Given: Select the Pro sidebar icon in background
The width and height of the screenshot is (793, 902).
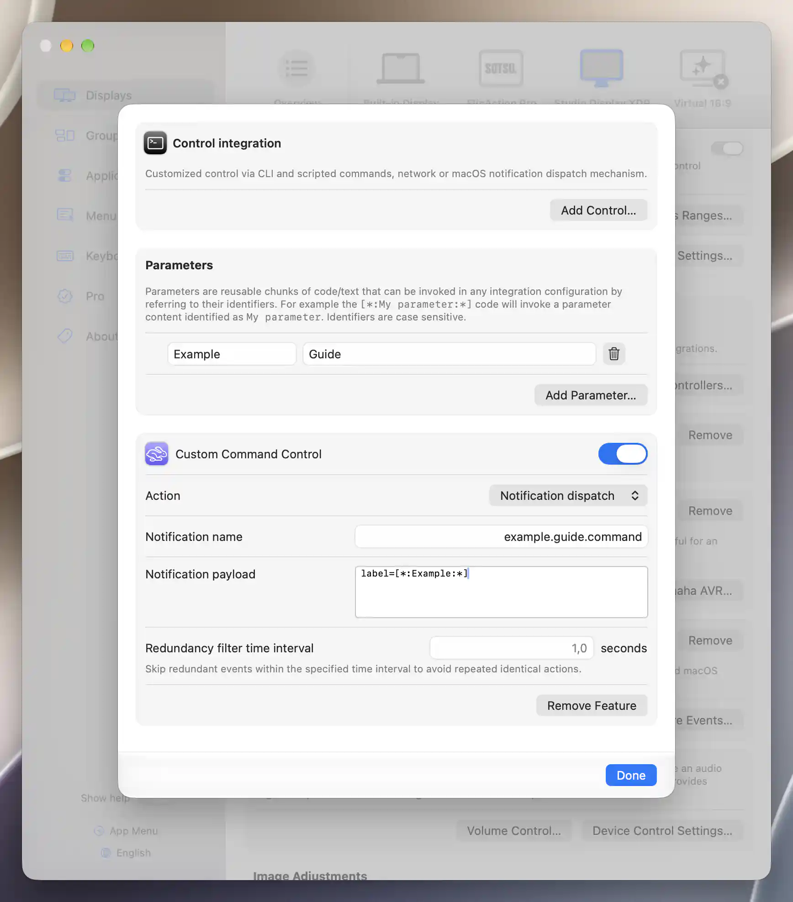Looking at the screenshot, I should 65,296.
